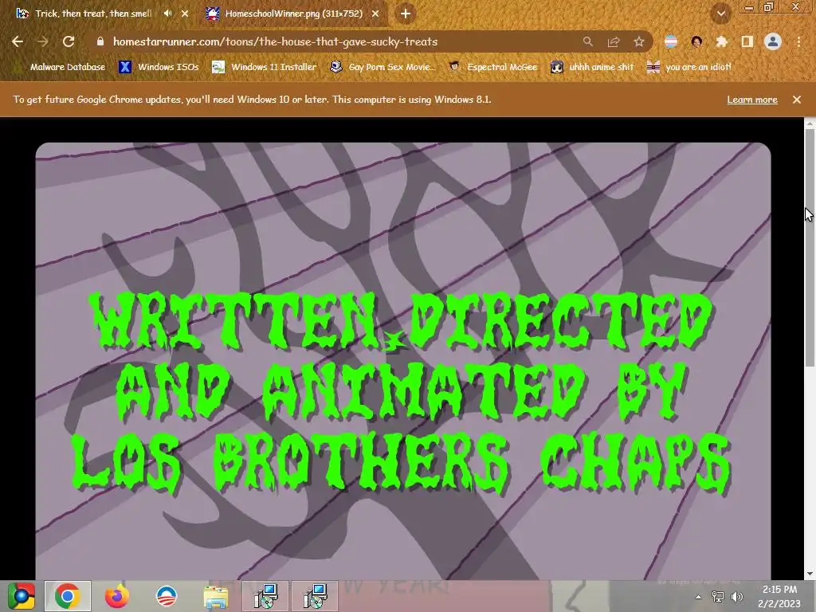Click the page scrollbar up arrow
This screenshot has height=612, width=816.
pyautogui.click(x=810, y=124)
